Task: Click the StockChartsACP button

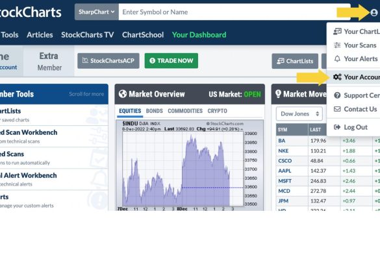Action: point(108,61)
